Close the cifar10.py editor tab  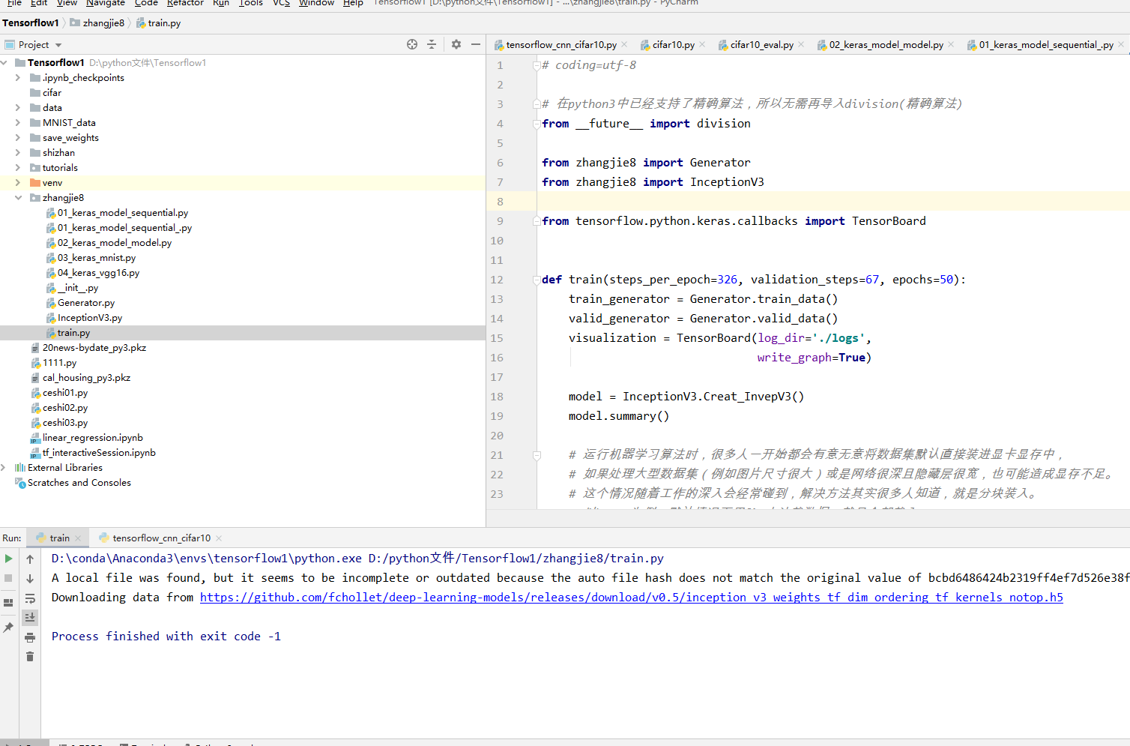point(702,44)
